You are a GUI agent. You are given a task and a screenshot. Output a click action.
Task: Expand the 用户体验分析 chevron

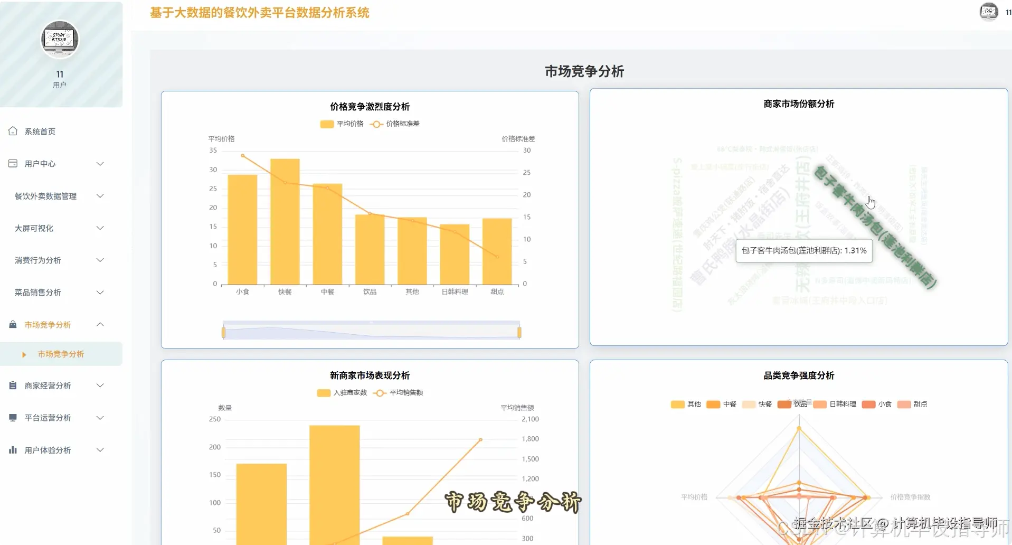pyautogui.click(x=100, y=450)
